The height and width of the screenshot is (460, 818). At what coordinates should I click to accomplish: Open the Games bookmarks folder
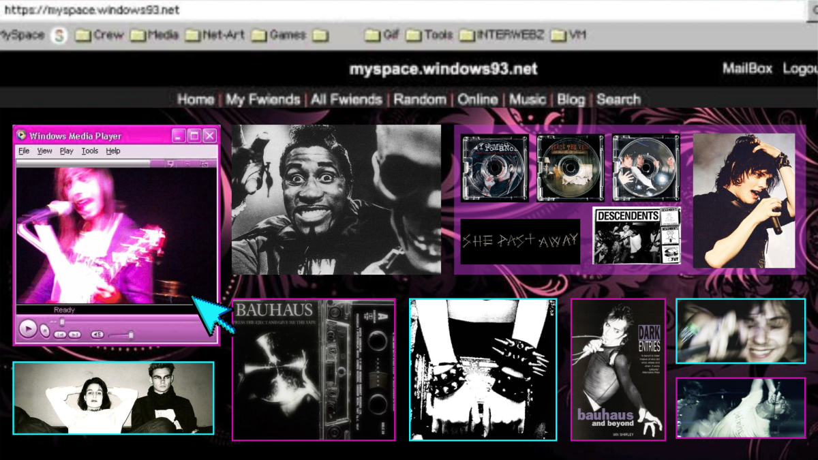click(279, 35)
